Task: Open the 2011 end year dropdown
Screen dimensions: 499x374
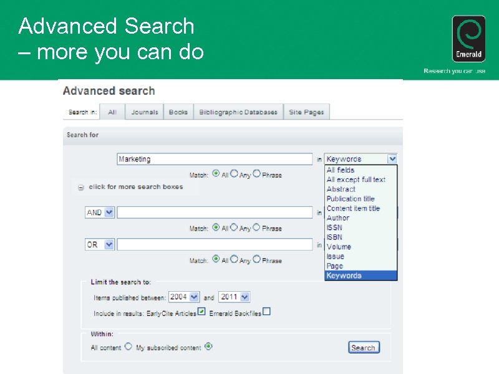Action: point(245,296)
